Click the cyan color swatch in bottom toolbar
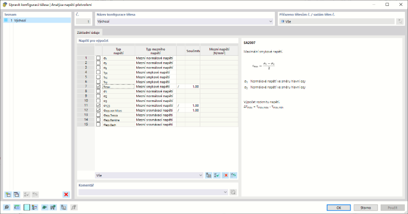This screenshot has width=408, height=214. coord(26,207)
